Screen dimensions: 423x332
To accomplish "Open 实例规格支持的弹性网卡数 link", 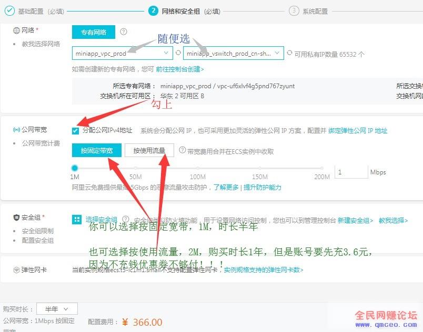I will coord(264,270).
